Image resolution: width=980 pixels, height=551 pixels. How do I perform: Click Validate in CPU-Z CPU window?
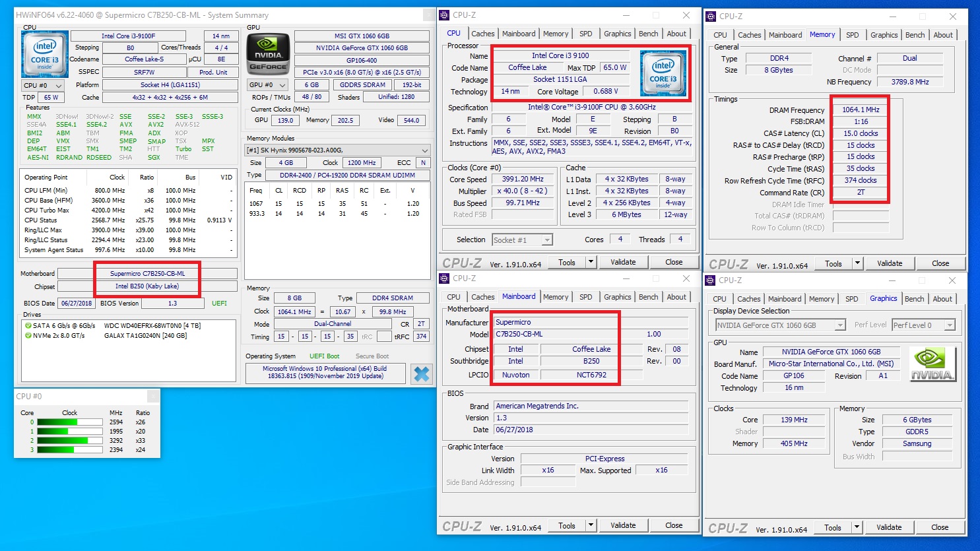tap(623, 262)
